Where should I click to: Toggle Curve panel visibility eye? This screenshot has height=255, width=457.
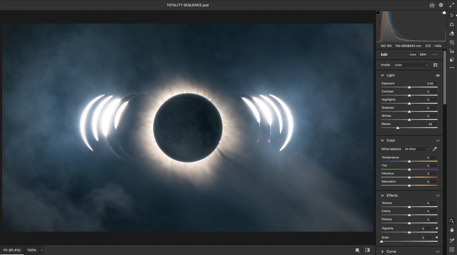(438, 252)
